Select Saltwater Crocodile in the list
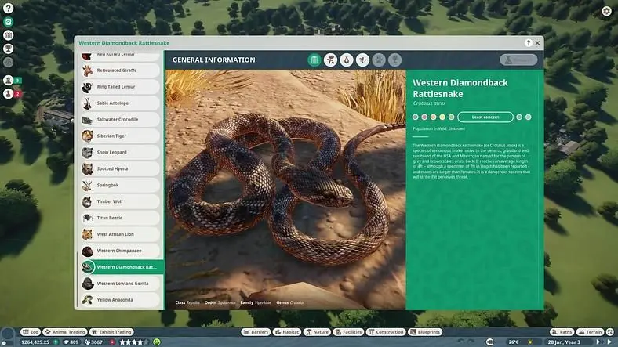618x347 pixels. (x=120, y=120)
